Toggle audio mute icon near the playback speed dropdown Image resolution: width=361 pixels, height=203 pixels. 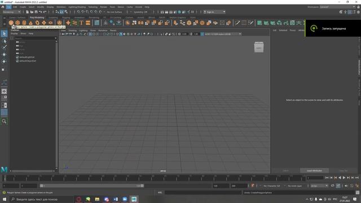(x=346, y=186)
